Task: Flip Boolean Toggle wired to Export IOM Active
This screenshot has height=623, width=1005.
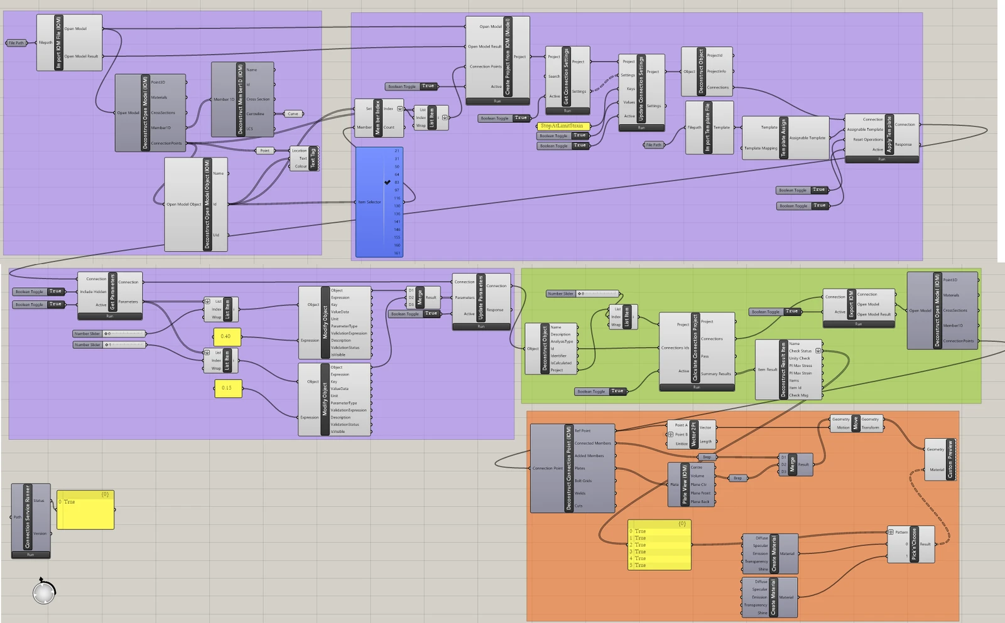Action: click(x=774, y=312)
